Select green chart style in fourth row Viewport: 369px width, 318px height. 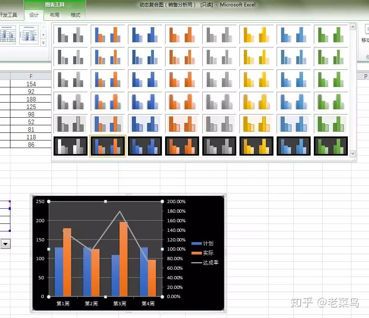pos(331,101)
